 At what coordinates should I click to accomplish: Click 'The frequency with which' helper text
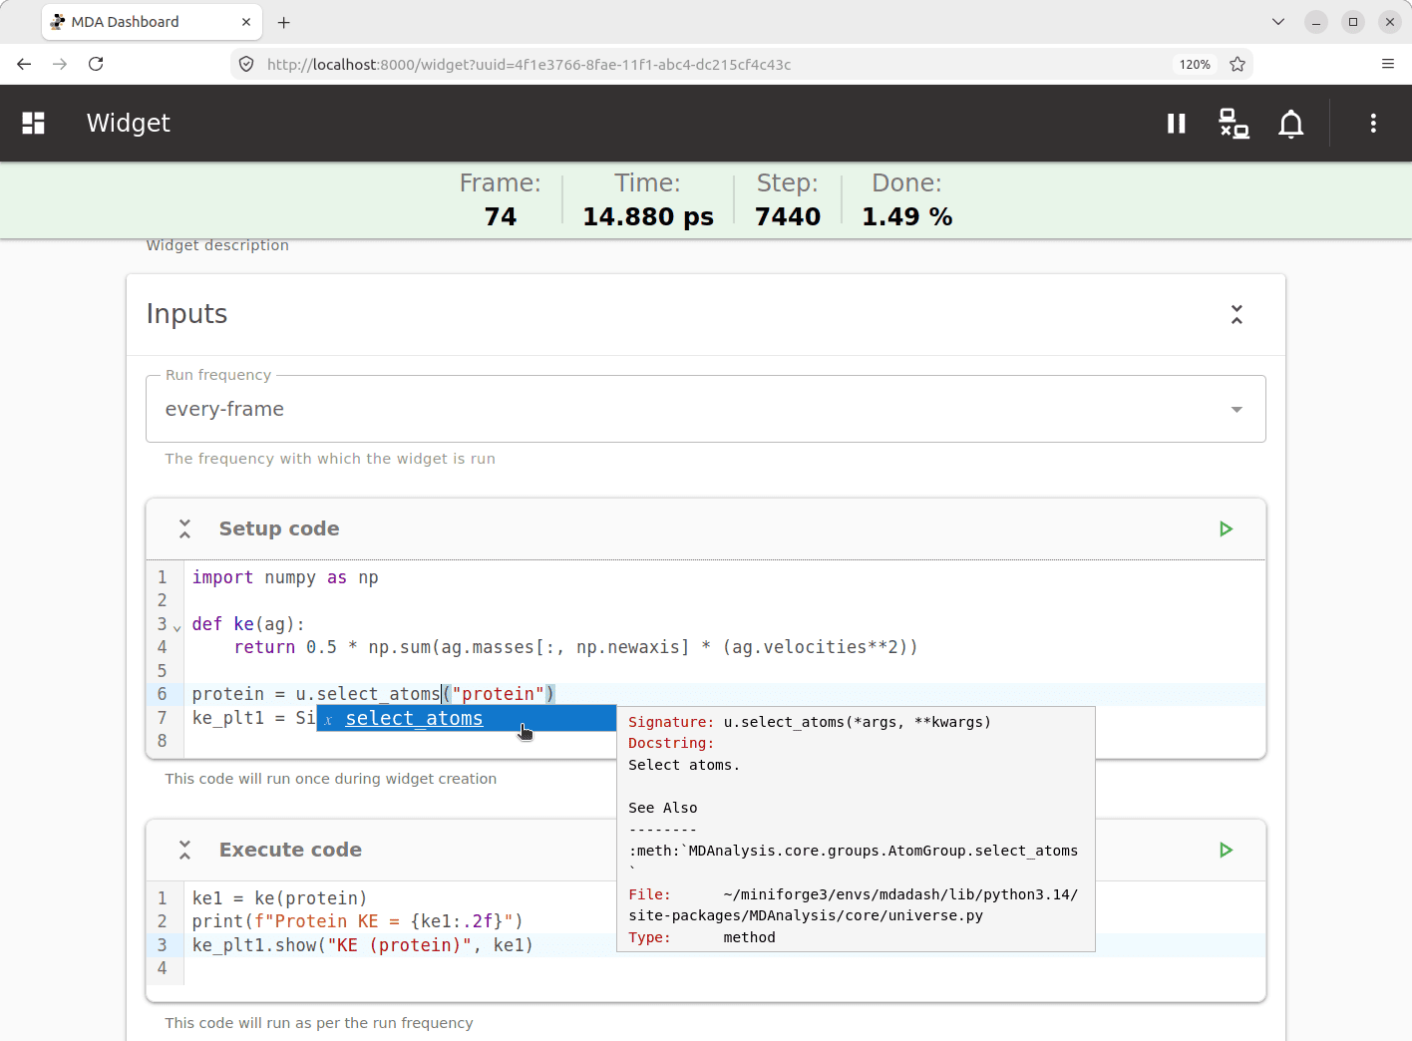[x=330, y=459]
